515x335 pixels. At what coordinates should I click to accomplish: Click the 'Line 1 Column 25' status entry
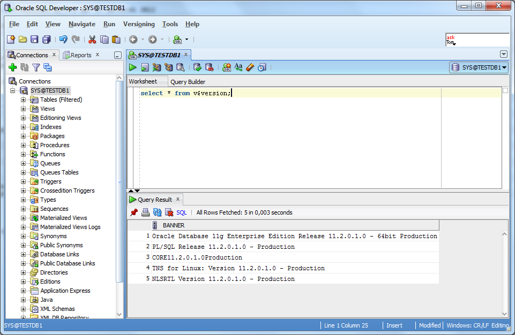[x=346, y=325]
